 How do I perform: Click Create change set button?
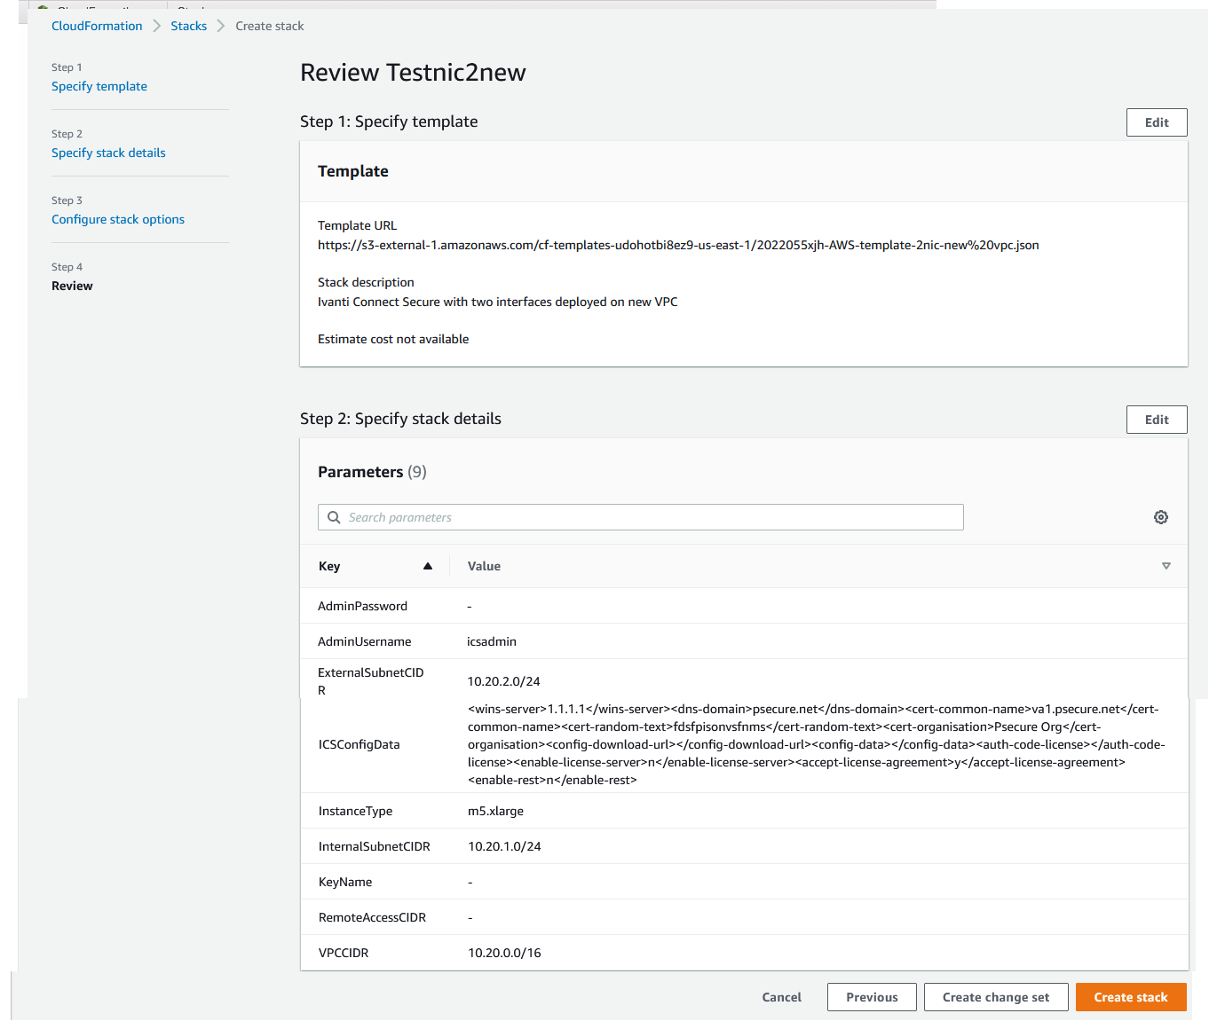996,997
